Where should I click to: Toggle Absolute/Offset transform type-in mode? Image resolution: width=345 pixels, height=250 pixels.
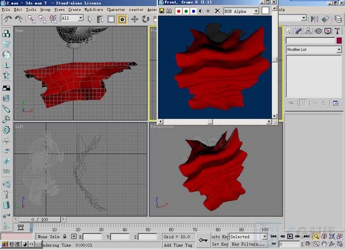[x=74, y=237]
